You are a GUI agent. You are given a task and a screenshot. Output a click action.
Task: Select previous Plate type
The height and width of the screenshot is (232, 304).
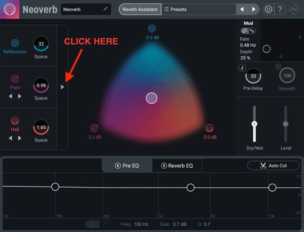[x=10, y=96]
